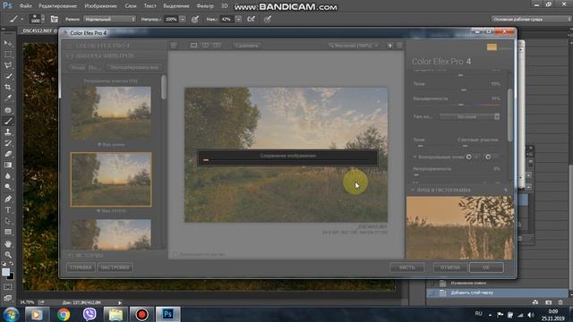Viewport: 573px width, 322px height.
Task: Open the zoom magnifier dropdown in Color Efex
Action: point(353,46)
